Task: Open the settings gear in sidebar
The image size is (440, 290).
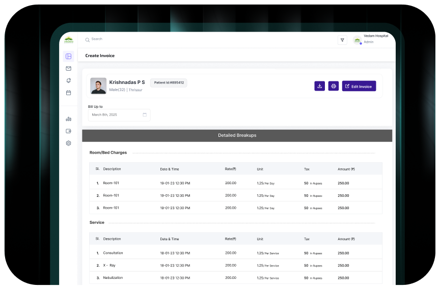Action: pos(68,143)
